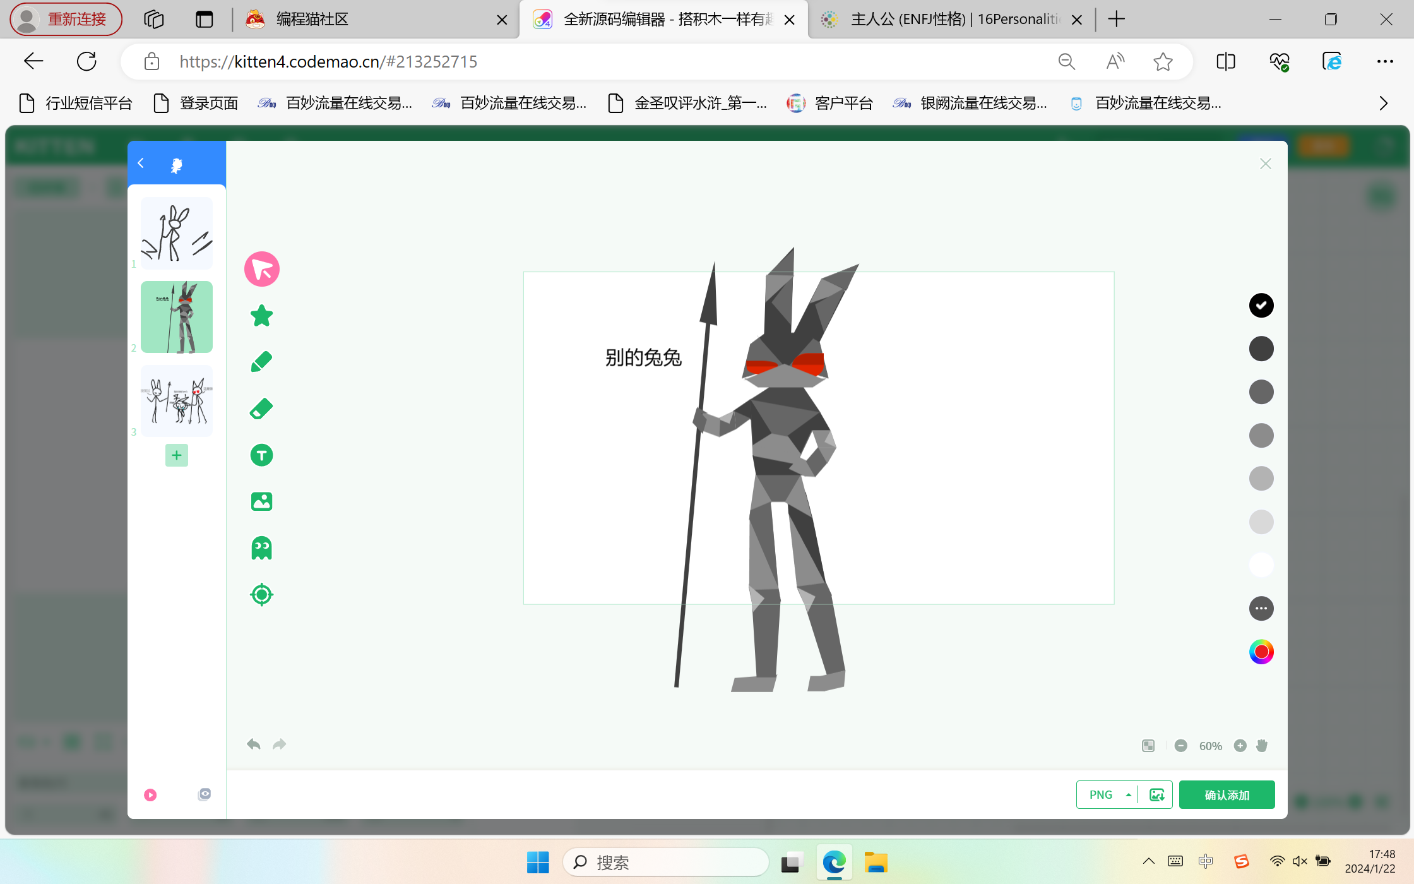Screen dimensions: 1414x884
Task: Zoom out the canvas with minus
Action: pos(1181,746)
